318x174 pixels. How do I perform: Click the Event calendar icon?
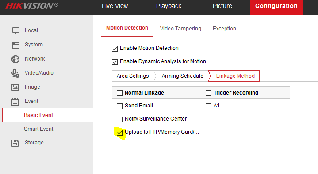pos(15,102)
